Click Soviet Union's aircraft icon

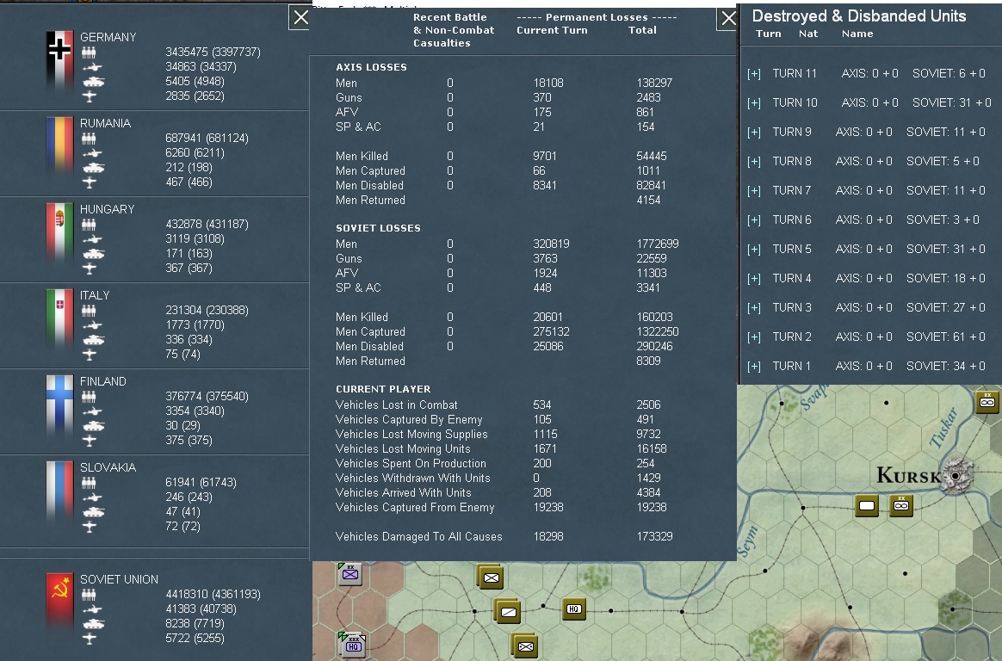pyautogui.click(x=90, y=639)
